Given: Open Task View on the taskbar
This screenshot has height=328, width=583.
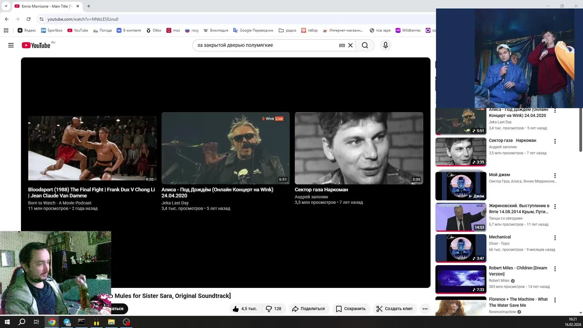Looking at the screenshot, I should click(36, 322).
